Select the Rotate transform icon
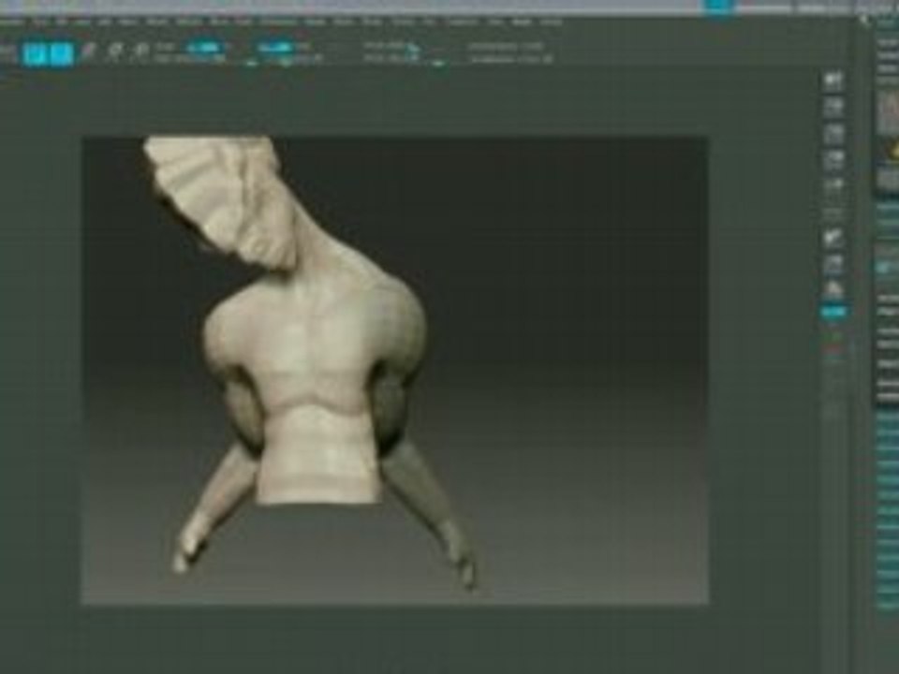 click(x=141, y=52)
